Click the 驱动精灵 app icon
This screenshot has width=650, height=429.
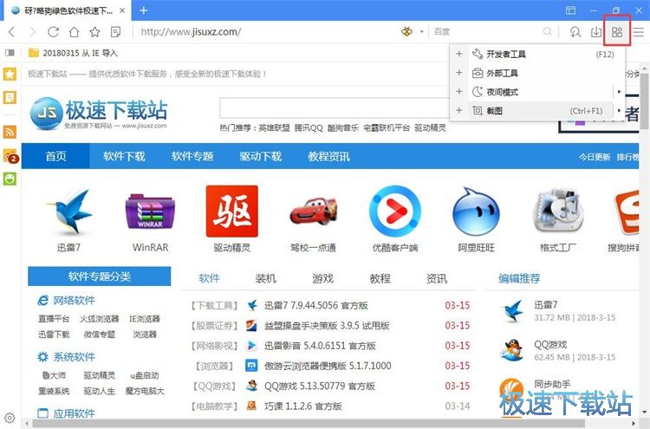[231, 211]
